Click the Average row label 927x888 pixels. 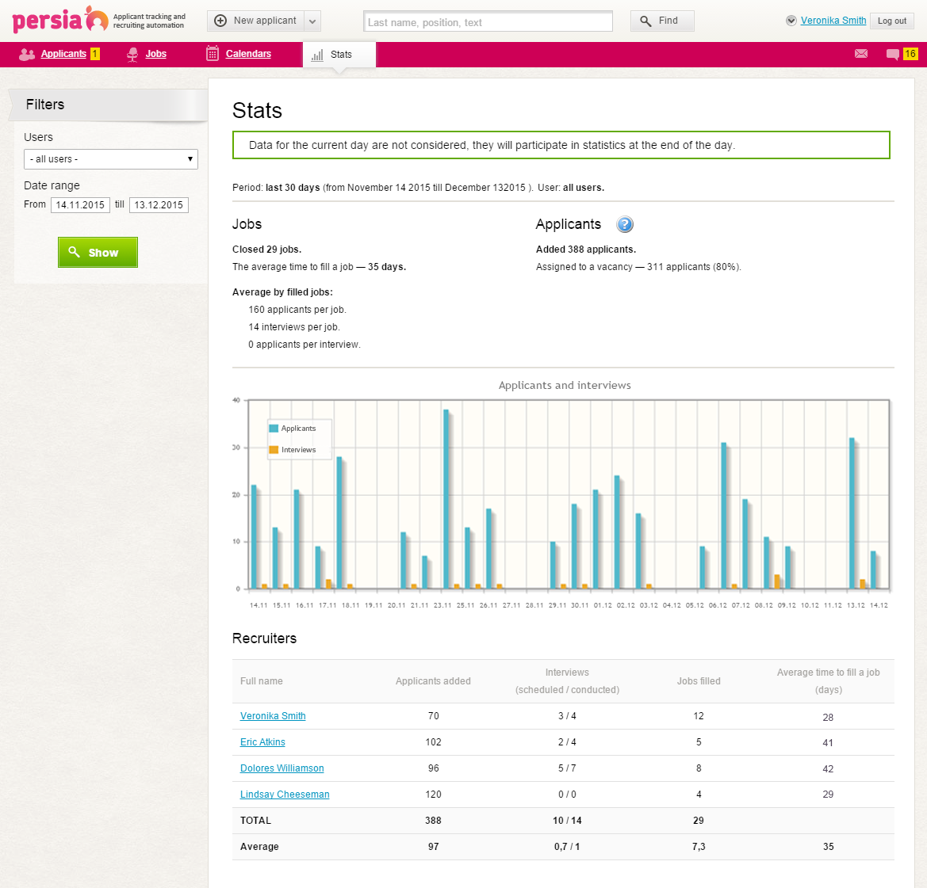pyautogui.click(x=259, y=847)
